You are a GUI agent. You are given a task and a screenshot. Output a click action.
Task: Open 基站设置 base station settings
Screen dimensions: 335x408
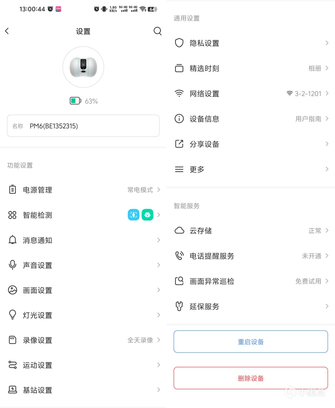(37, 390)
